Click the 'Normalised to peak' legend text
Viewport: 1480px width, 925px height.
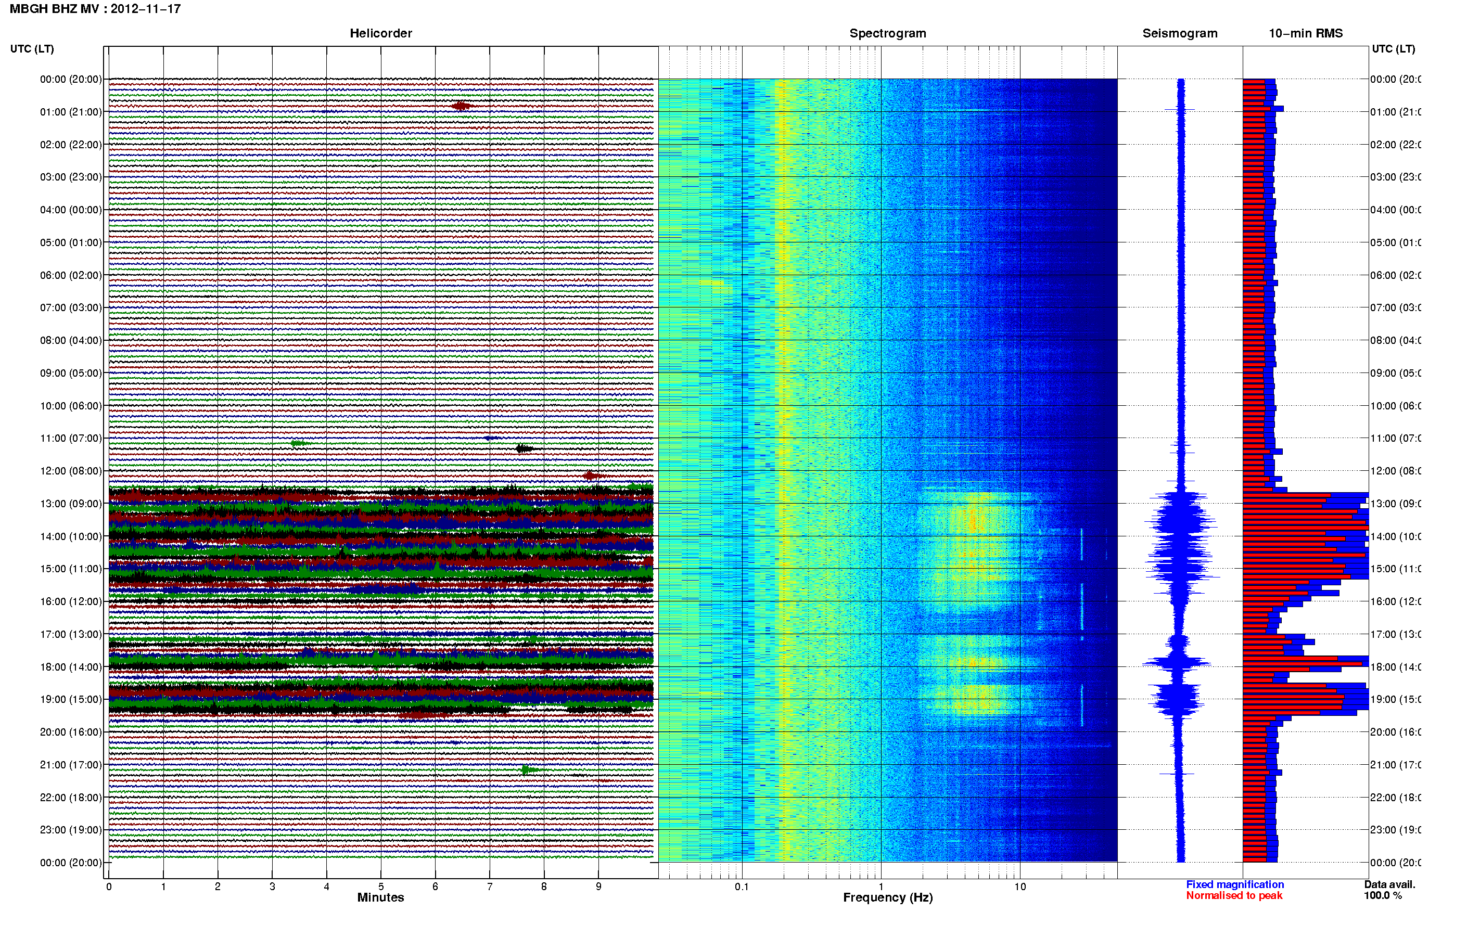point(1234,896)
